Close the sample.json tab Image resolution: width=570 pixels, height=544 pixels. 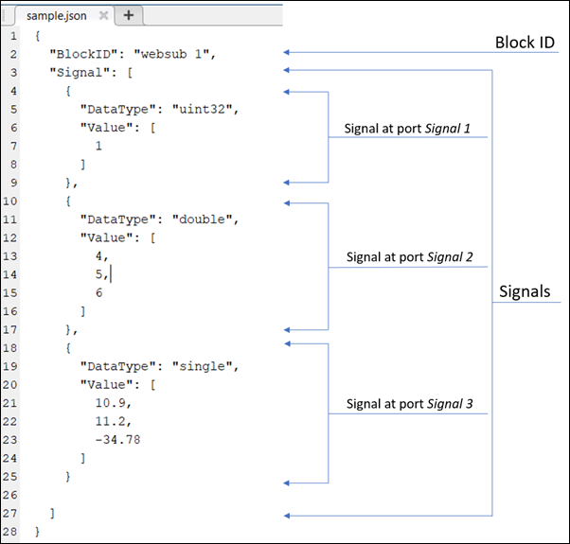coord(103,15)
